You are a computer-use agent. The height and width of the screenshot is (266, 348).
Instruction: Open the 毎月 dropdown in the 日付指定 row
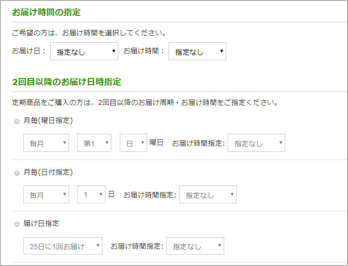[46, 194]
